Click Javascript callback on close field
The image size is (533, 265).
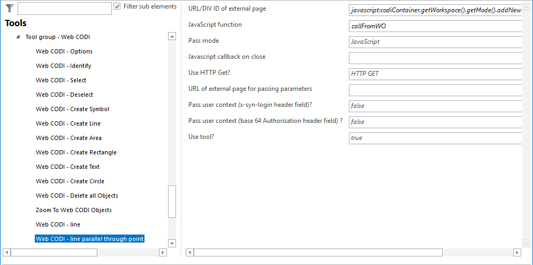click(435, 58)
